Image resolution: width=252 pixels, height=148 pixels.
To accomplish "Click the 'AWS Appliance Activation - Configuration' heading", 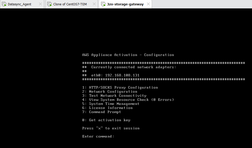I will [x=128, y=55].
